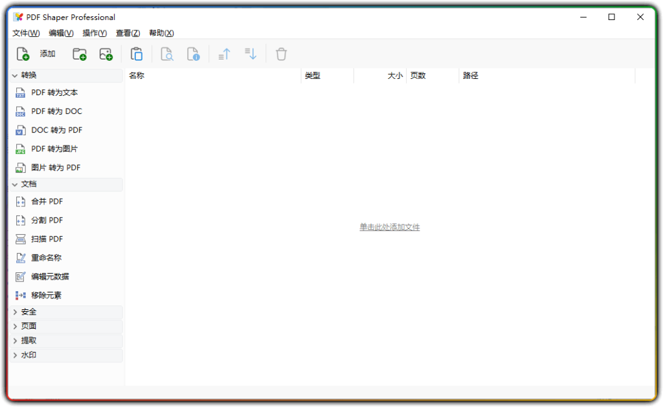
Task: Sort by the 页数 column header
Action: click(433, 76)
